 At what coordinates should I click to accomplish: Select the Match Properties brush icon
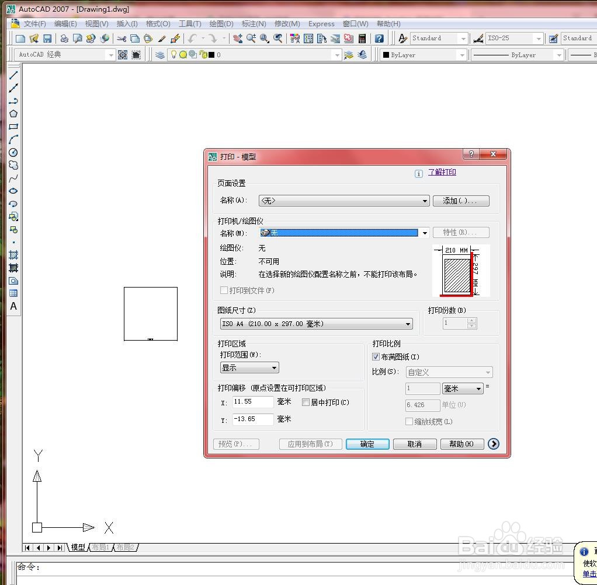click(x=162, y=38)
